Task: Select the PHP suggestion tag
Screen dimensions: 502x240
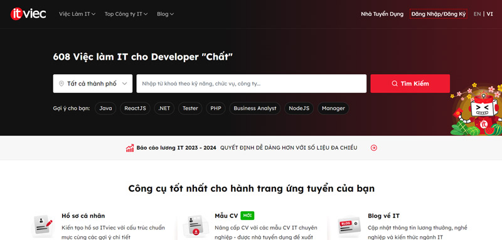Action: (216, 108)
